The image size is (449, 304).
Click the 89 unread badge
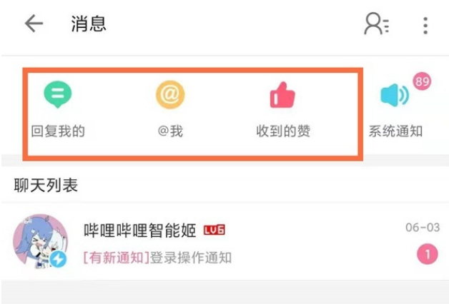[422, 81]
